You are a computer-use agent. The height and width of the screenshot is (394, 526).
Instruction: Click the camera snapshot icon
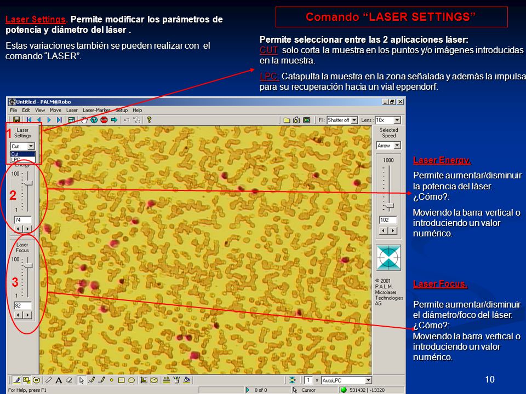296,120
